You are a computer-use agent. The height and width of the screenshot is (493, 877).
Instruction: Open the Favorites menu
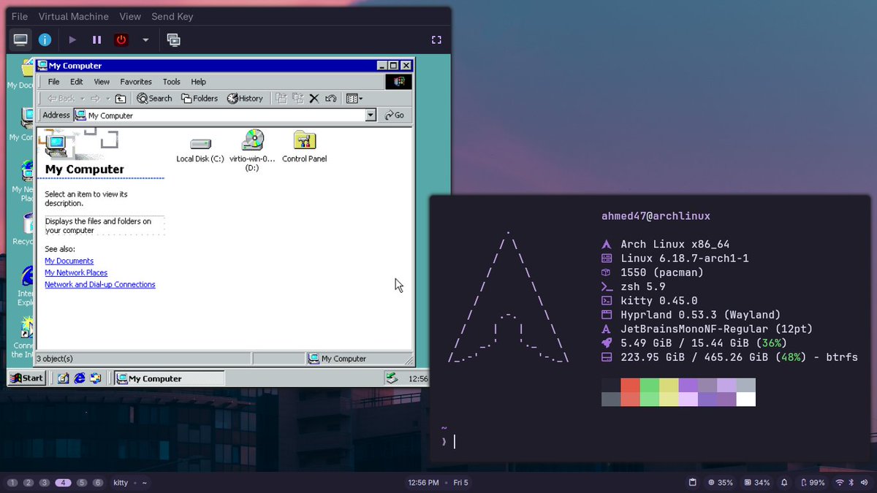[136, 82]
